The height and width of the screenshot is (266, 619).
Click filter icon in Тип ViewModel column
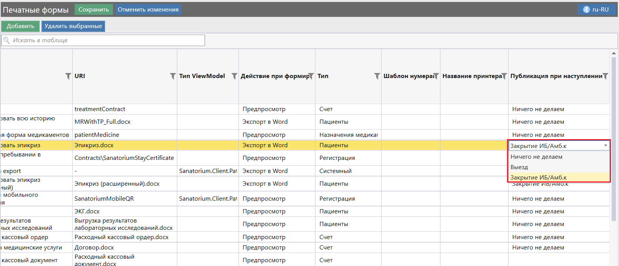[x=234, y=76]
